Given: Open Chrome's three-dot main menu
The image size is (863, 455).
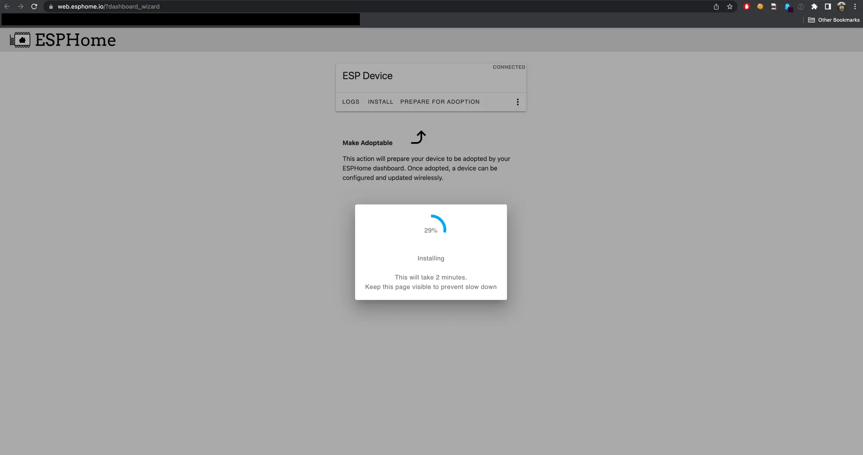Looking at the screenshot, I should (855, 6).
